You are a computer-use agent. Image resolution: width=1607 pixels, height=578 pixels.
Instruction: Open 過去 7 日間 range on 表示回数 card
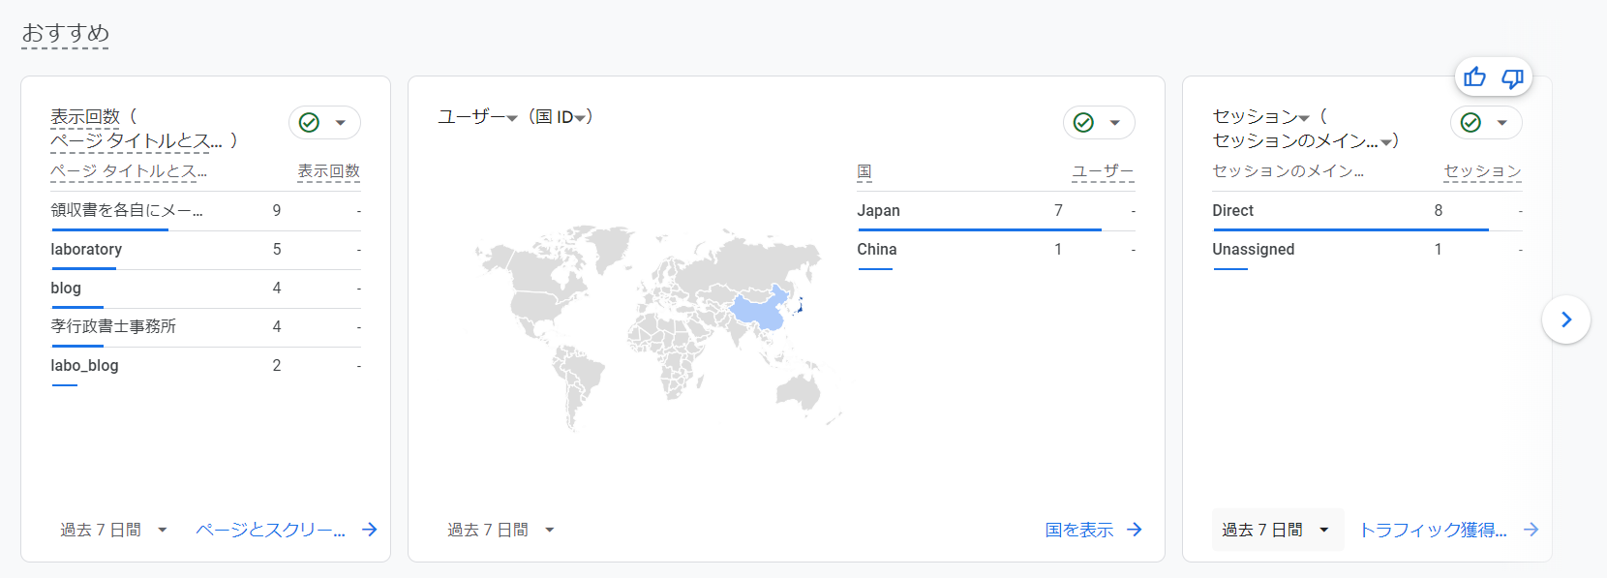tap(113, 530)
